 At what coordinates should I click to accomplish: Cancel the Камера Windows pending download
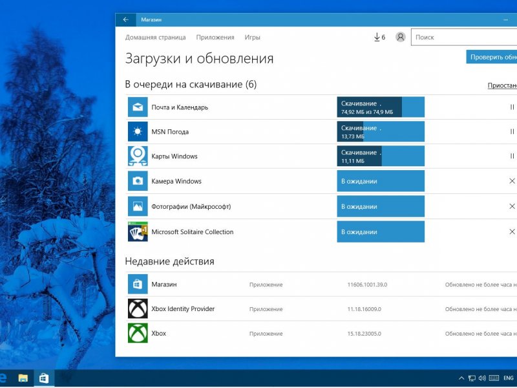[512, 181]
